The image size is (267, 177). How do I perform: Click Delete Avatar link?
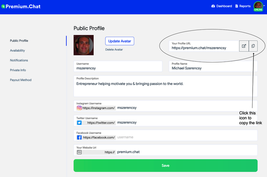[x=114, y=49]
